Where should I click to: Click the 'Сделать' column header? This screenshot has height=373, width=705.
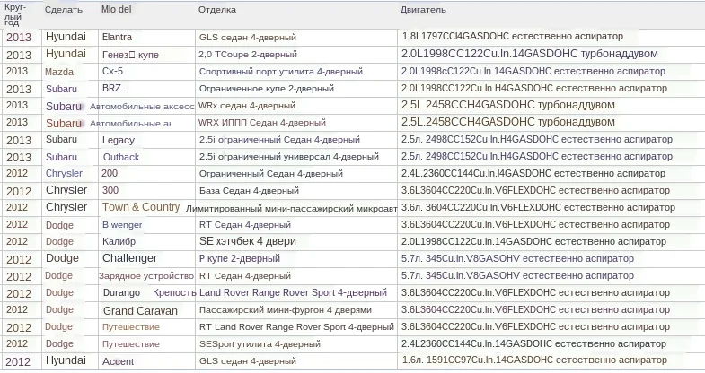click(x=64, y=10)
